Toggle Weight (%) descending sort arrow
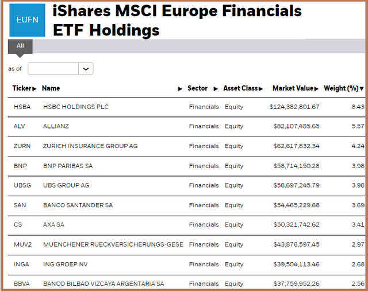Viewport: 368px width, 292px height. point(362,89)
